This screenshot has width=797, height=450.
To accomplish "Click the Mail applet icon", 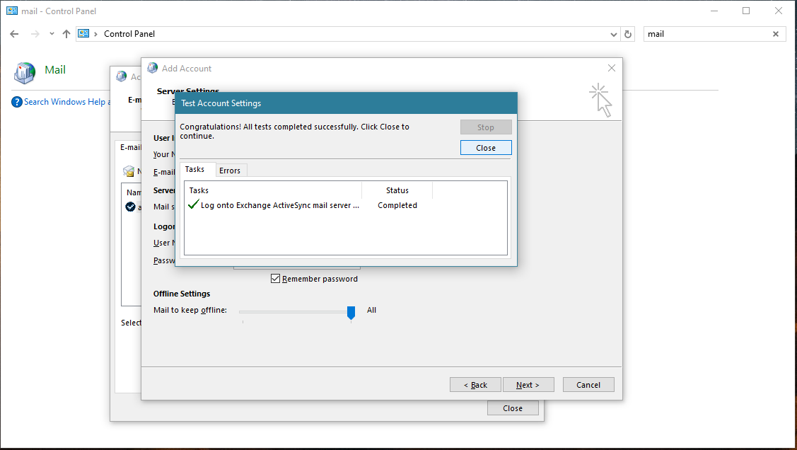I will pyautogui.click(x=25, y=71).
